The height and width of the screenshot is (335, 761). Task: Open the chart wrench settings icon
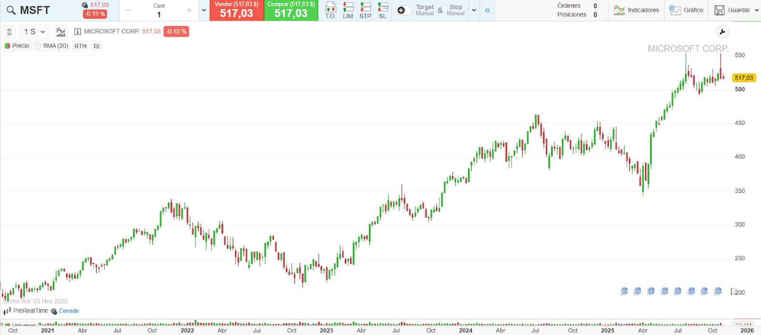(x=722, y=32)
